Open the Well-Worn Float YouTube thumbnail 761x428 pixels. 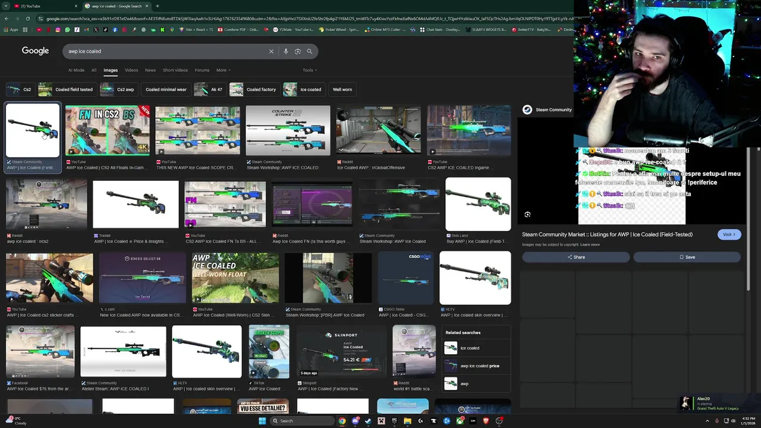click(x=235, y=278)
